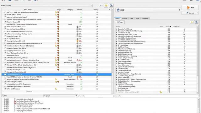Click the conflict flag icon on W.A.T.E.R. row
The height and width of the screenshot is (113, 201).
click(x=56, y=12)
